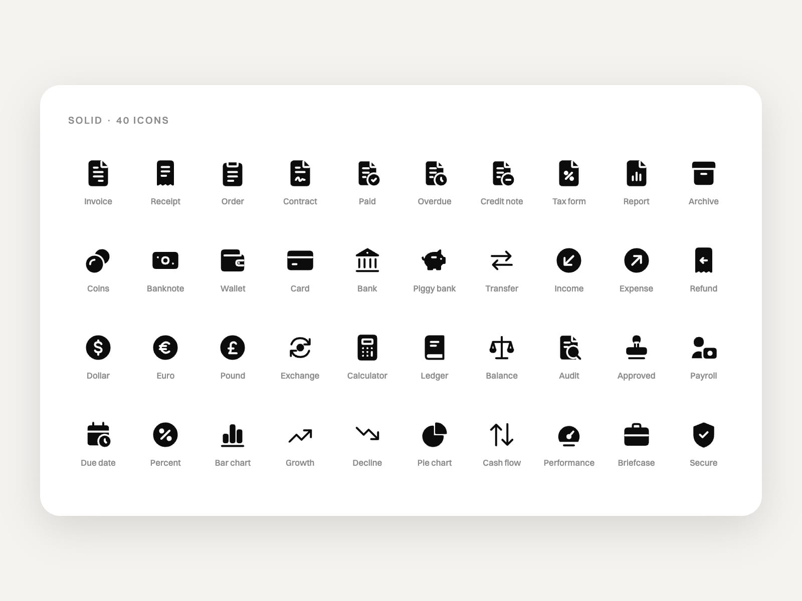Image resolution: width=802 pixels, height=601 pixels.
Task: Click the Piggy bank icon
Action: pyautogui.click(x=434, y=260)
